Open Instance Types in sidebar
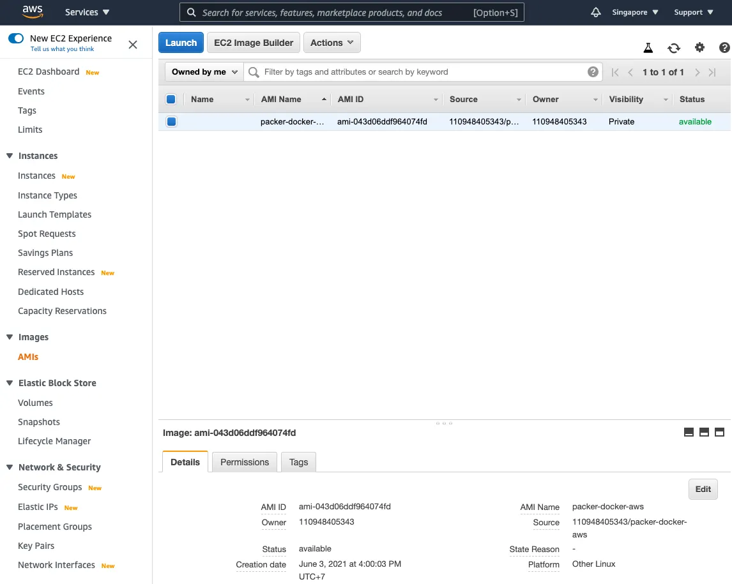 point(48,195)
